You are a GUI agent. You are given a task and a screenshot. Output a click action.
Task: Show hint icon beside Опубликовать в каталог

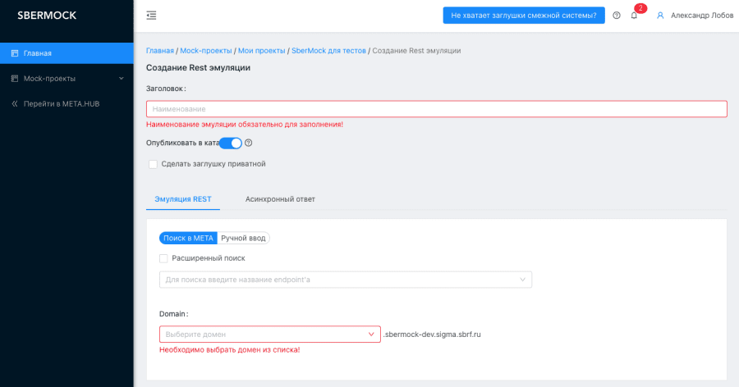coord(248,143)
